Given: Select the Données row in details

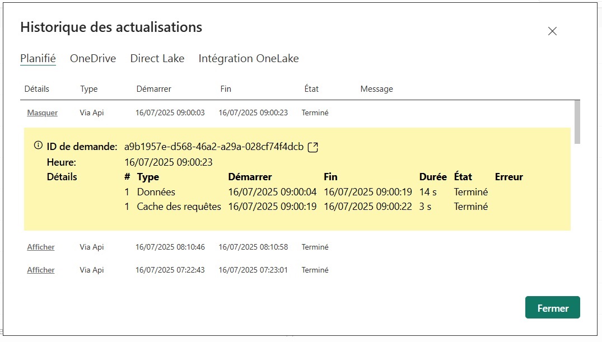Looking at the screenshot, I should coord(156,192).
